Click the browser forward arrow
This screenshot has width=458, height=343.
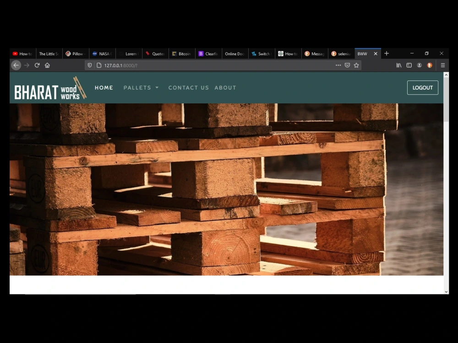(27, 65)
